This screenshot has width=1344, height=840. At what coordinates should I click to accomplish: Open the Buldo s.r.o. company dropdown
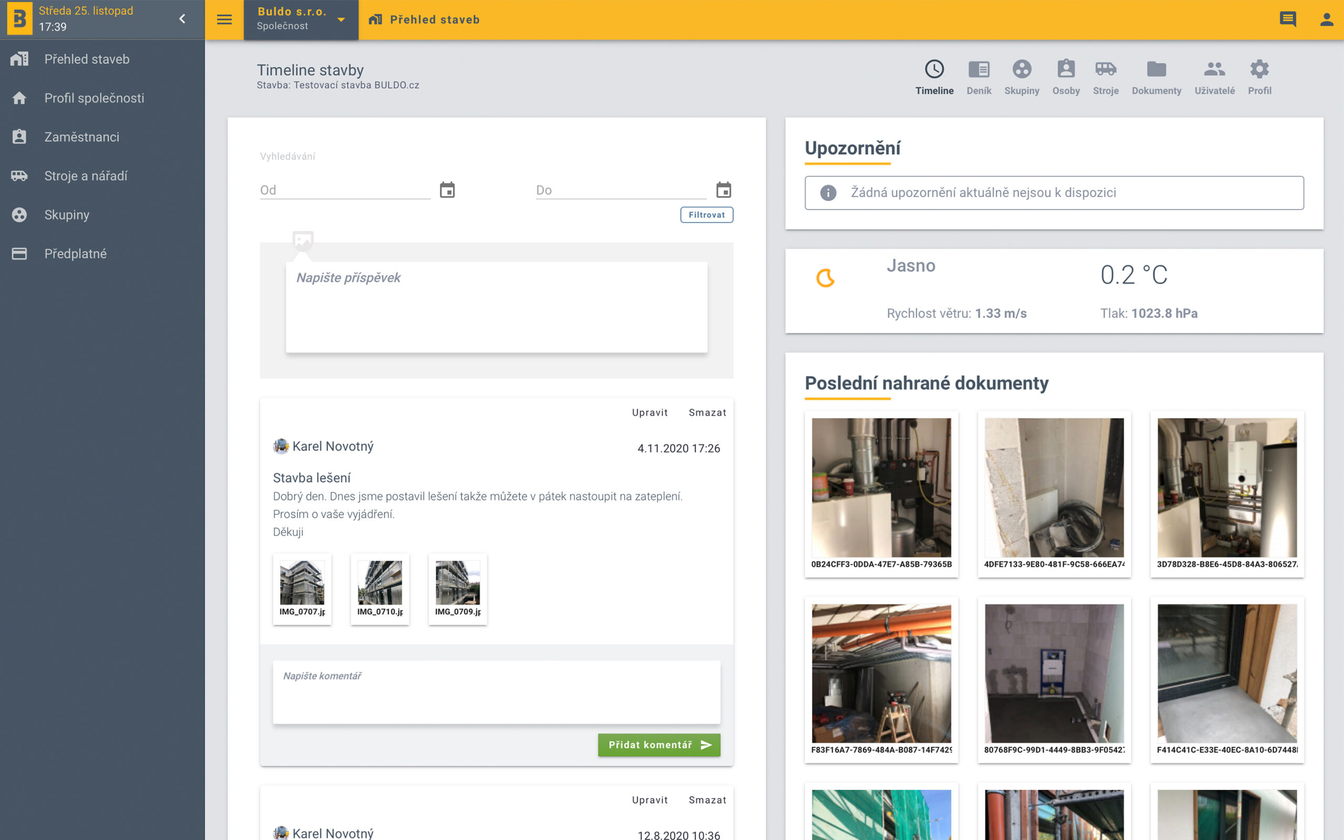(x=301, y=19)
